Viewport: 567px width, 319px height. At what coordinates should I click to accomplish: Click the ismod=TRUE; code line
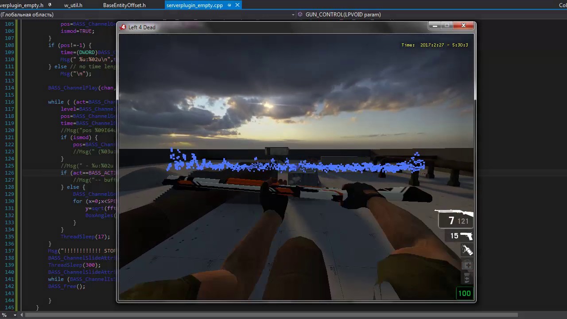[78, 31]
